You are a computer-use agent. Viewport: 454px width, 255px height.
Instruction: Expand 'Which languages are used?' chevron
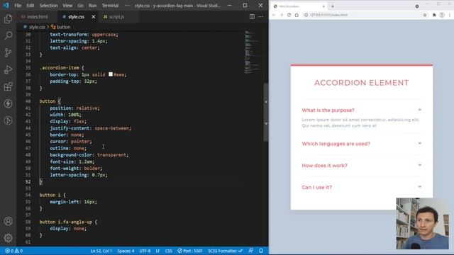tap(419, 143)
